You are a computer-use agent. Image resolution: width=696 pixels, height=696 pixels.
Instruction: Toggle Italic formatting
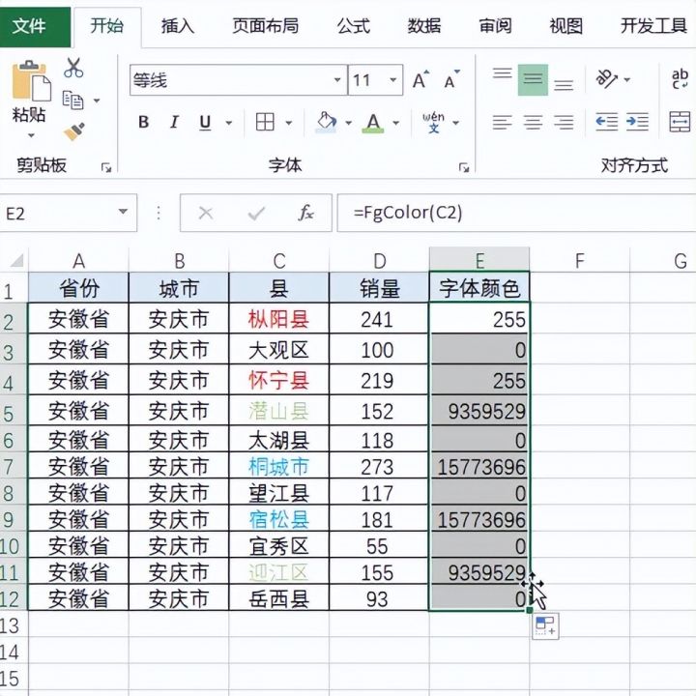point(174,122)
